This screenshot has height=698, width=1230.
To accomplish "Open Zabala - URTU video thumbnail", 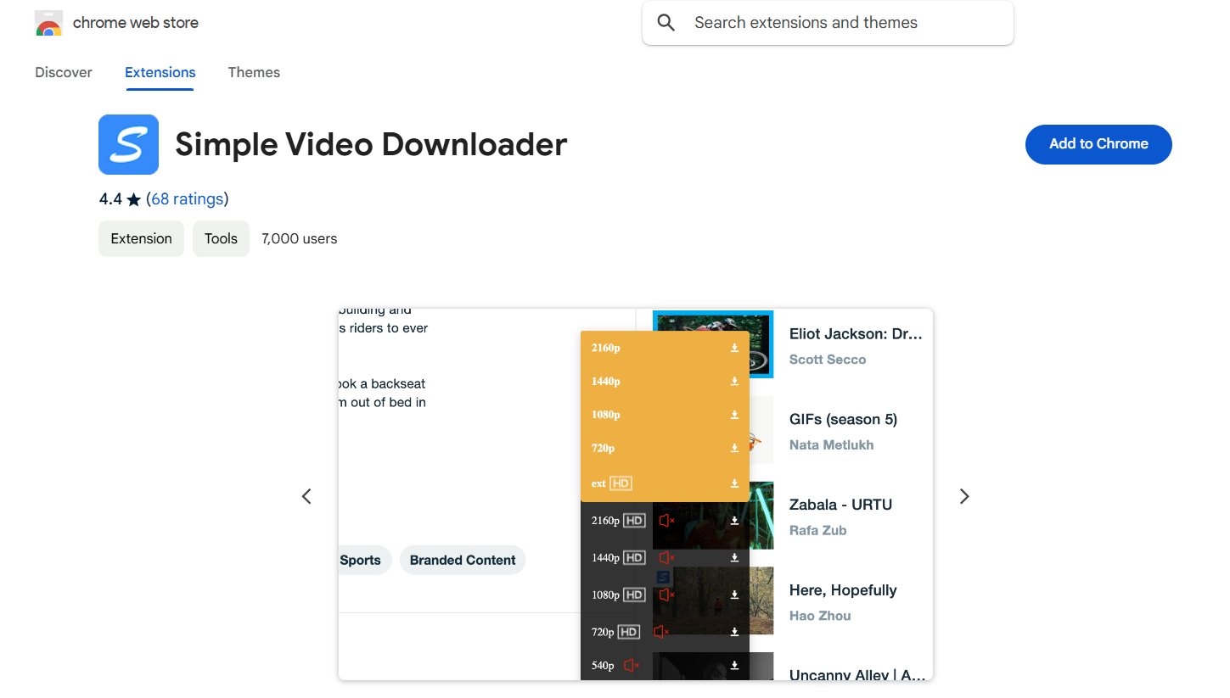I will click(713, 516).
